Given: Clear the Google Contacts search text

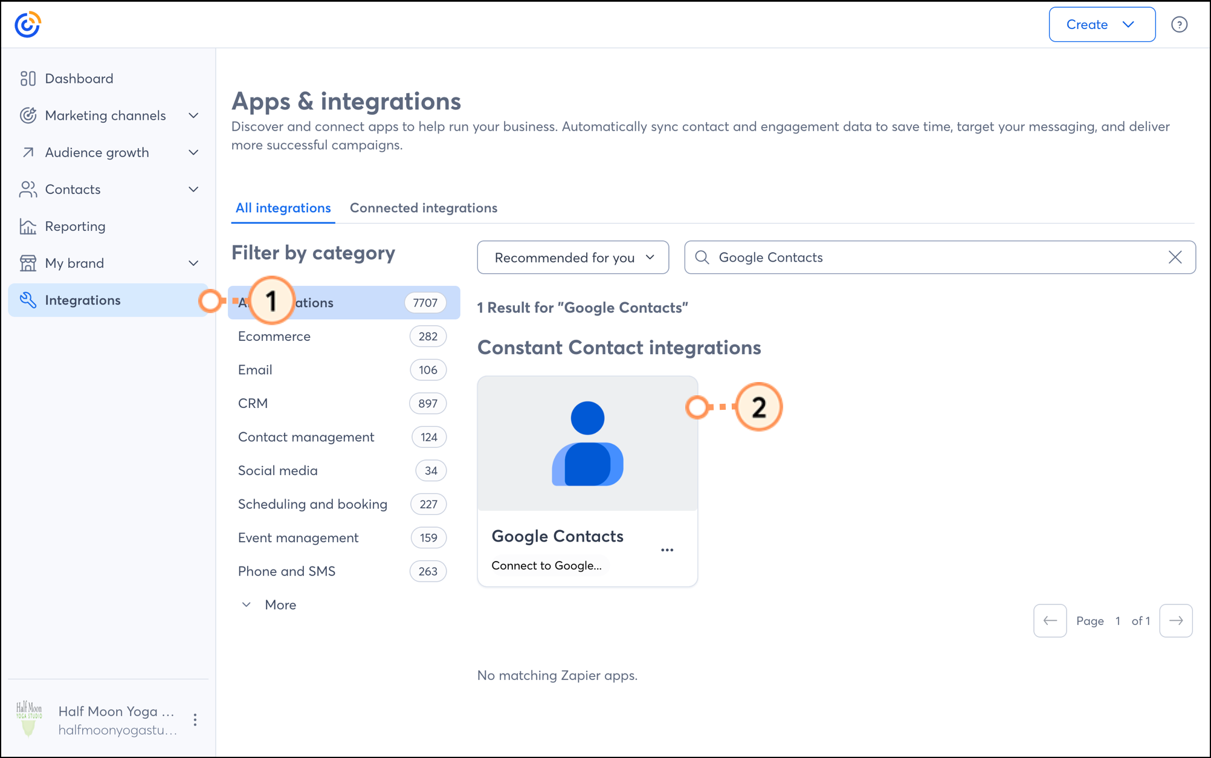Looking at the screenshot, I should pos(1175,258).
